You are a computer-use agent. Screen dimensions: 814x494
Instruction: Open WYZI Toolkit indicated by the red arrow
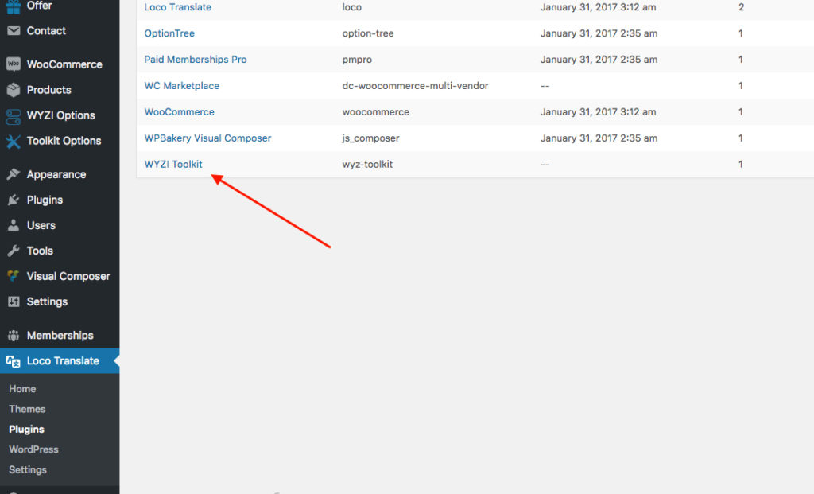tap(173, 164)
